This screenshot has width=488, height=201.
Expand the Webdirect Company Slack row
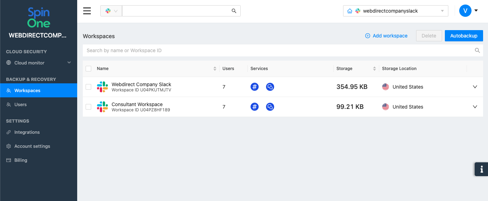click(x=475, y=87)
